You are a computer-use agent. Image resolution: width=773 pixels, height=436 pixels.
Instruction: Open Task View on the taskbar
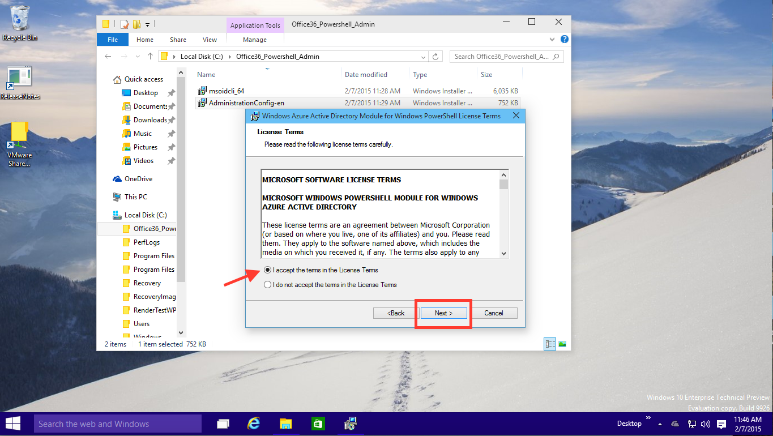pyautogui.click(x=223, y=424)
